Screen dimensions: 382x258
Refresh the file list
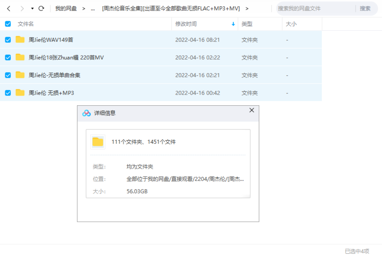pos(41,9)
